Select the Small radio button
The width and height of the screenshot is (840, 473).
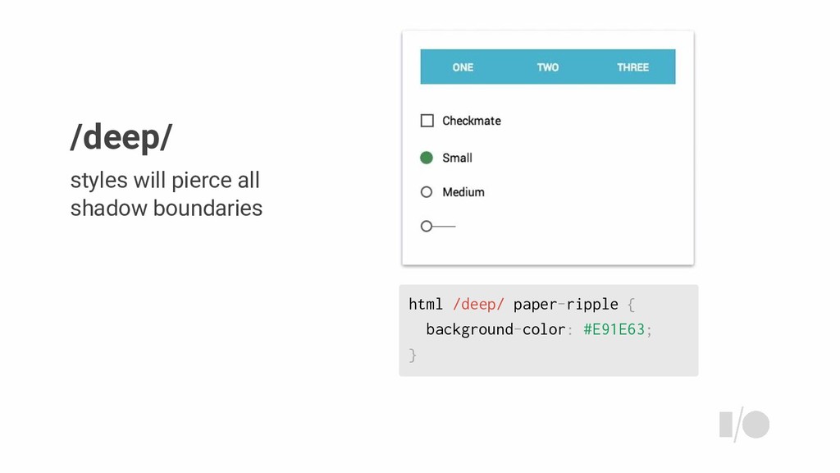pos(427,158)
